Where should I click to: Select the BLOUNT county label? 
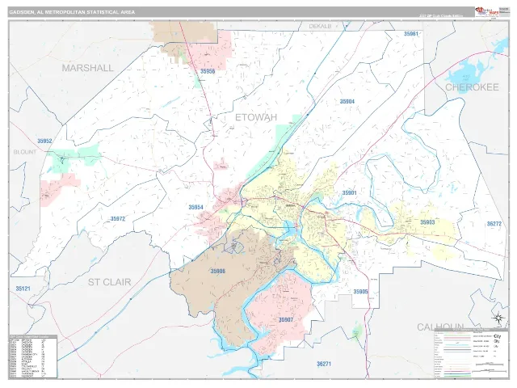(25, 152)
